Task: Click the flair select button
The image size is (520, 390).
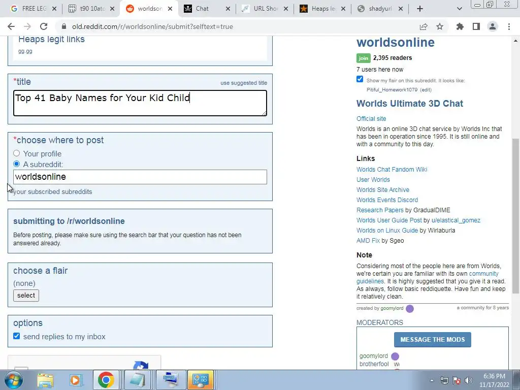Action: (x=26, y=296)
